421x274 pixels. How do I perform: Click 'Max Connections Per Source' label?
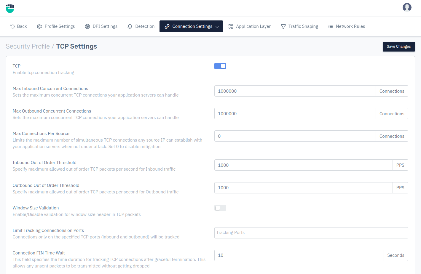41,134
